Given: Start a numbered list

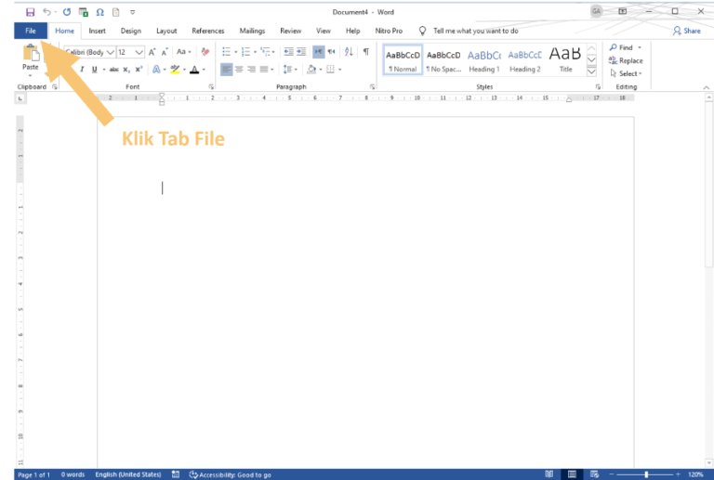Looking at the screenshot, I should [x=245, y=52].
